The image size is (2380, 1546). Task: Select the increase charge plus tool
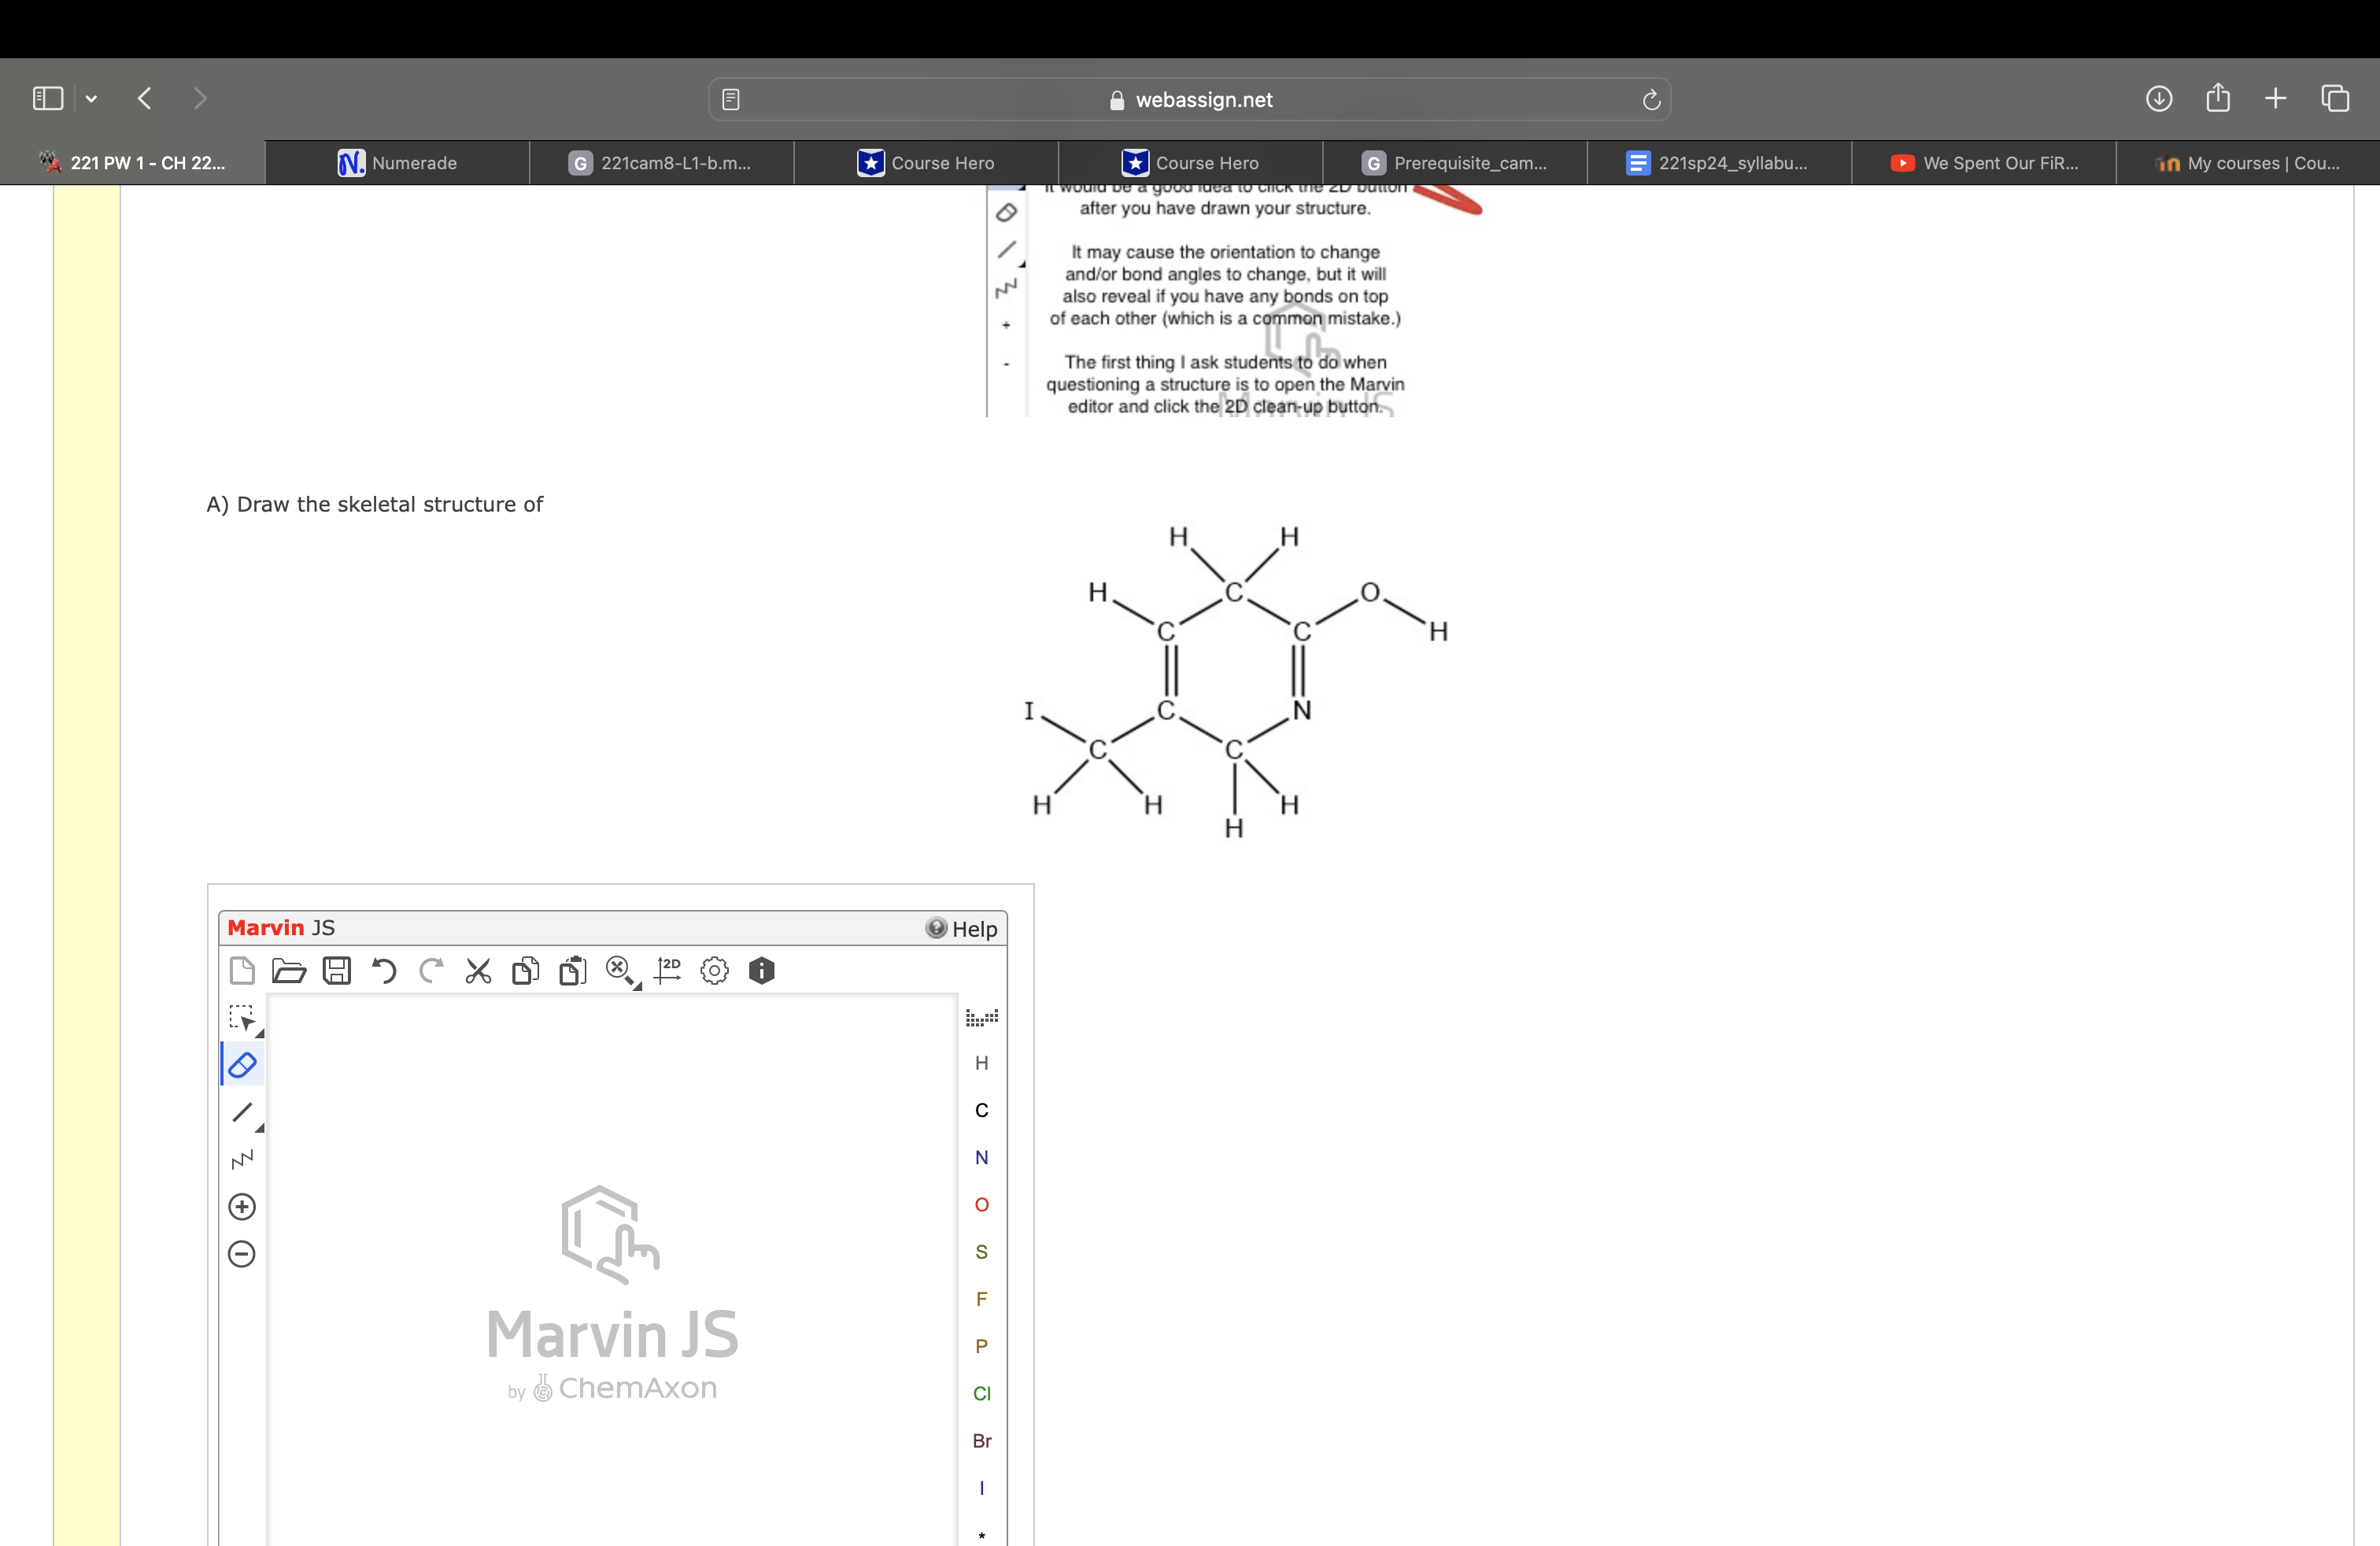click(242, 1207)
